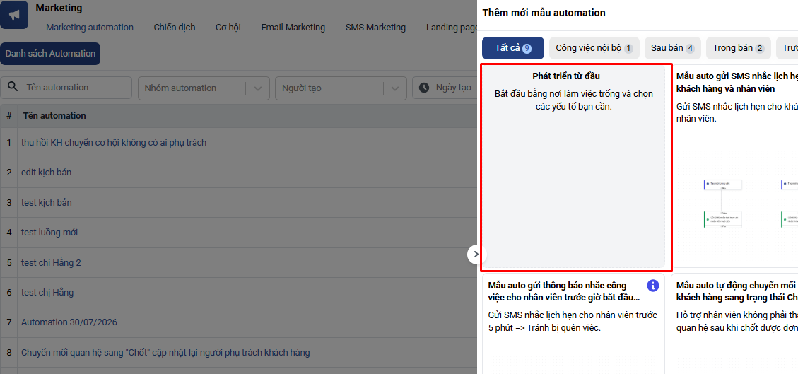Click the clock icon beside Ngày tạo

(424, 88)
